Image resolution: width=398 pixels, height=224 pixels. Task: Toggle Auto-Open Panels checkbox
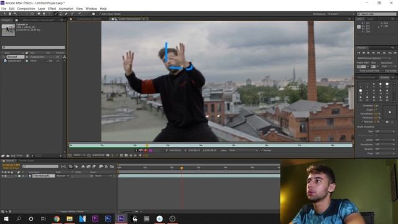click(100, 14)
